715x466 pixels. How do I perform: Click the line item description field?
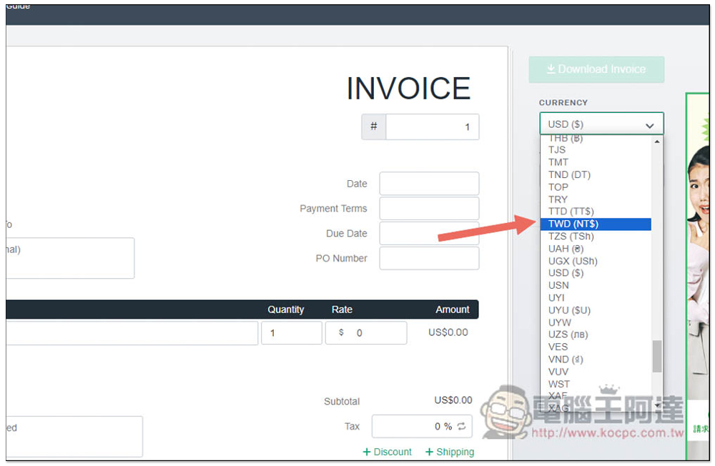[x=132, y=333]
